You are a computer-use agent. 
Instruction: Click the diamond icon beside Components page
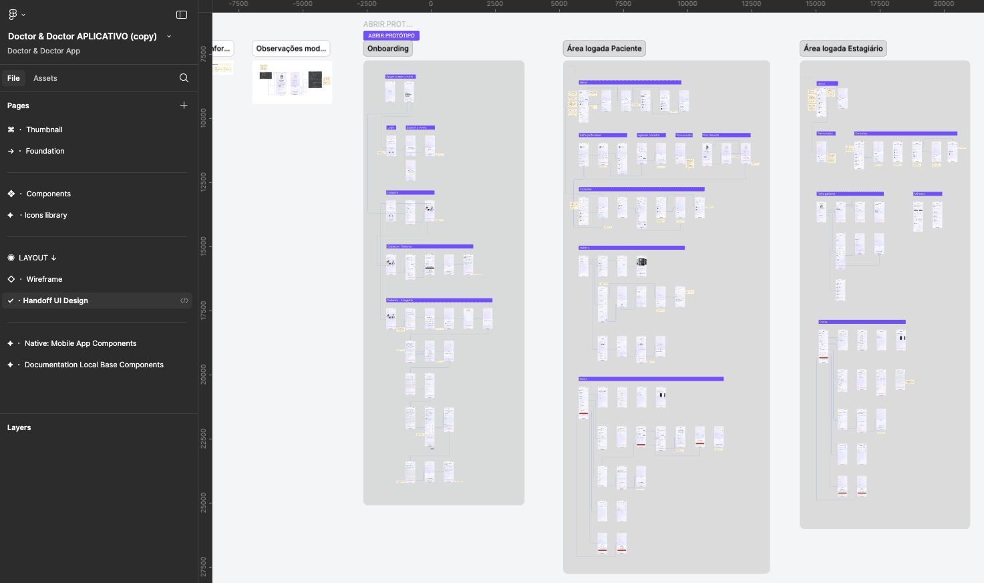click(x=10, y=193)
